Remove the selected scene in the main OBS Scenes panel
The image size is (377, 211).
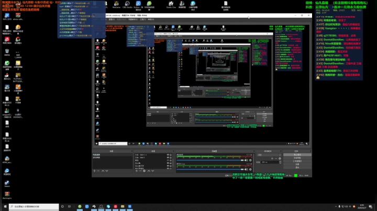coord(98,171)
